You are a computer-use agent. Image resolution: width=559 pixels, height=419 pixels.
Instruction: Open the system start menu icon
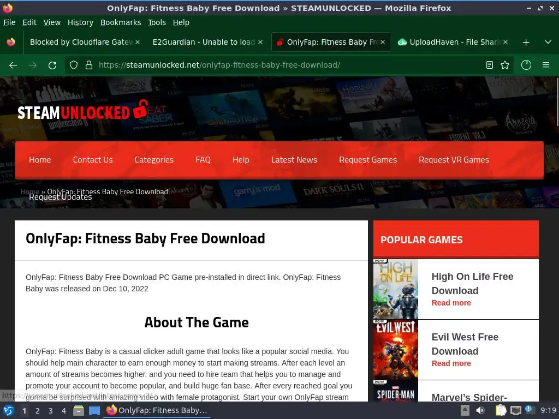[9, 410]
